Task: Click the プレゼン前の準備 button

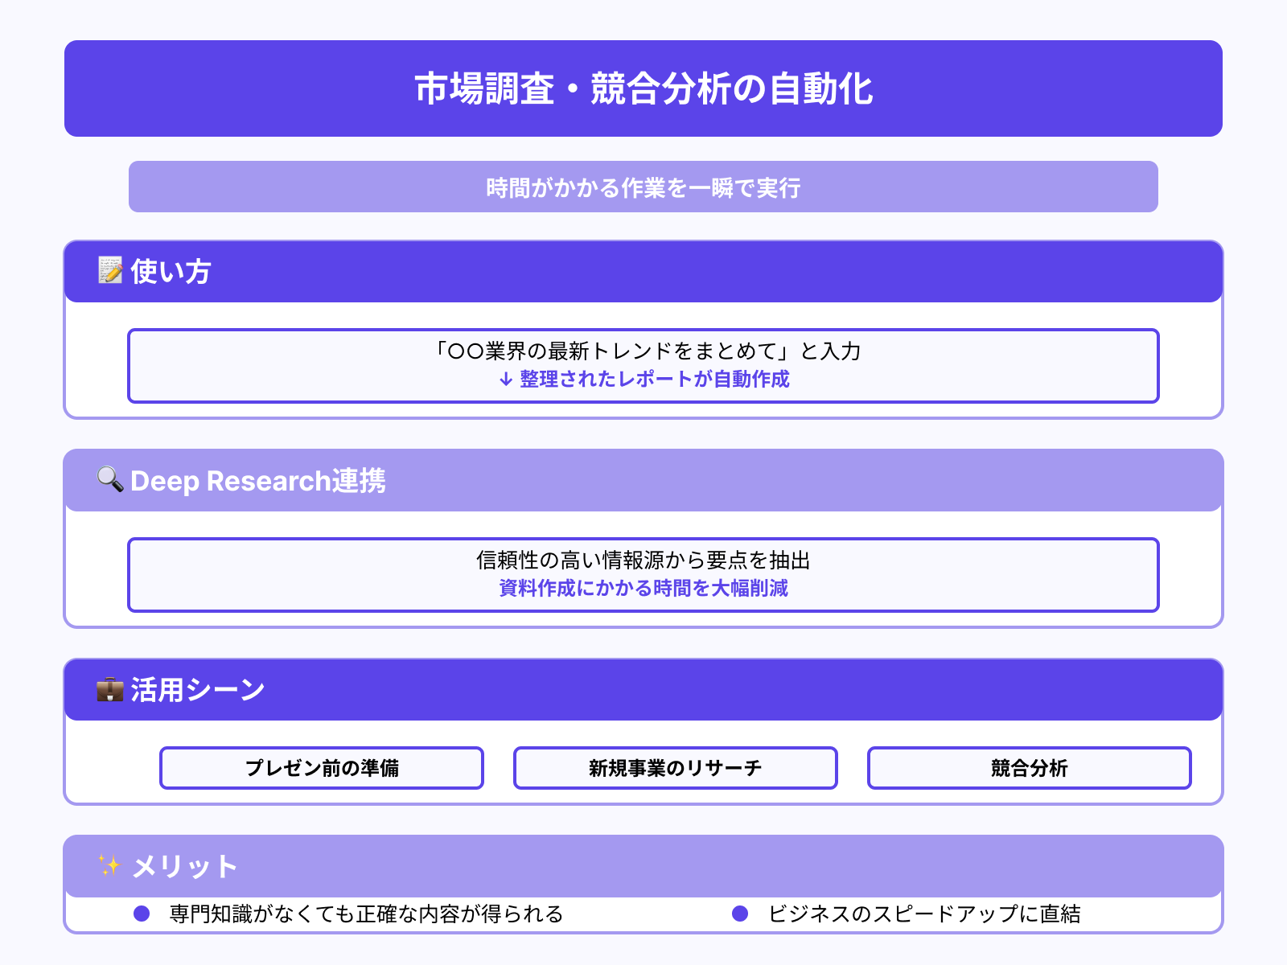Action: click(321, 768)
